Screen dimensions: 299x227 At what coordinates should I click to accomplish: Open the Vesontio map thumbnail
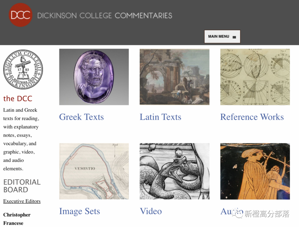point(94,171)
